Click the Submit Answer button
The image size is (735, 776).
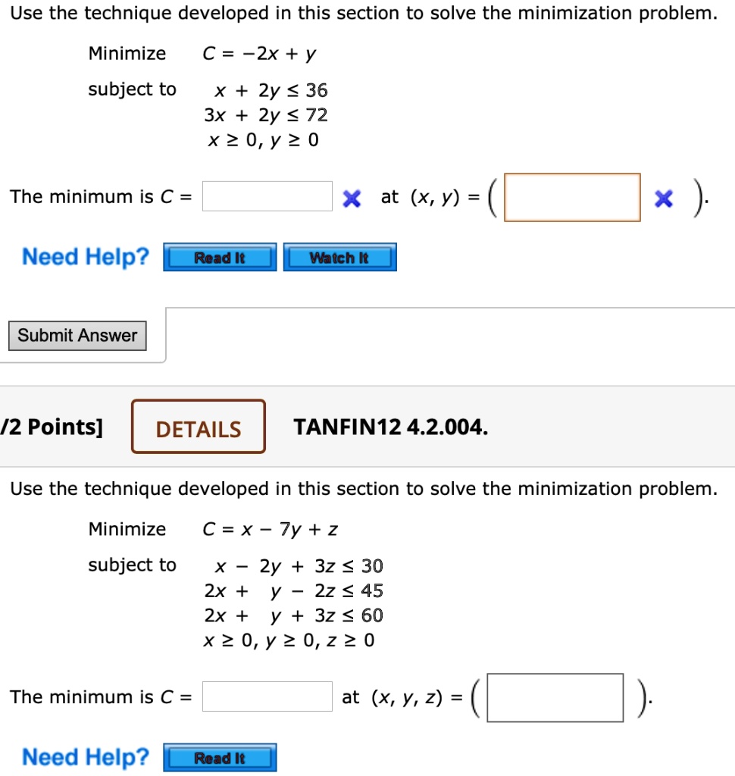click(x=77, y=335)
